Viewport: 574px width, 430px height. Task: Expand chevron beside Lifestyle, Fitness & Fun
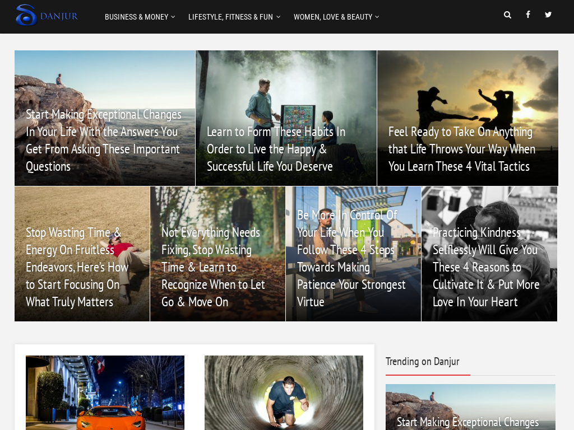coord(278,17)
